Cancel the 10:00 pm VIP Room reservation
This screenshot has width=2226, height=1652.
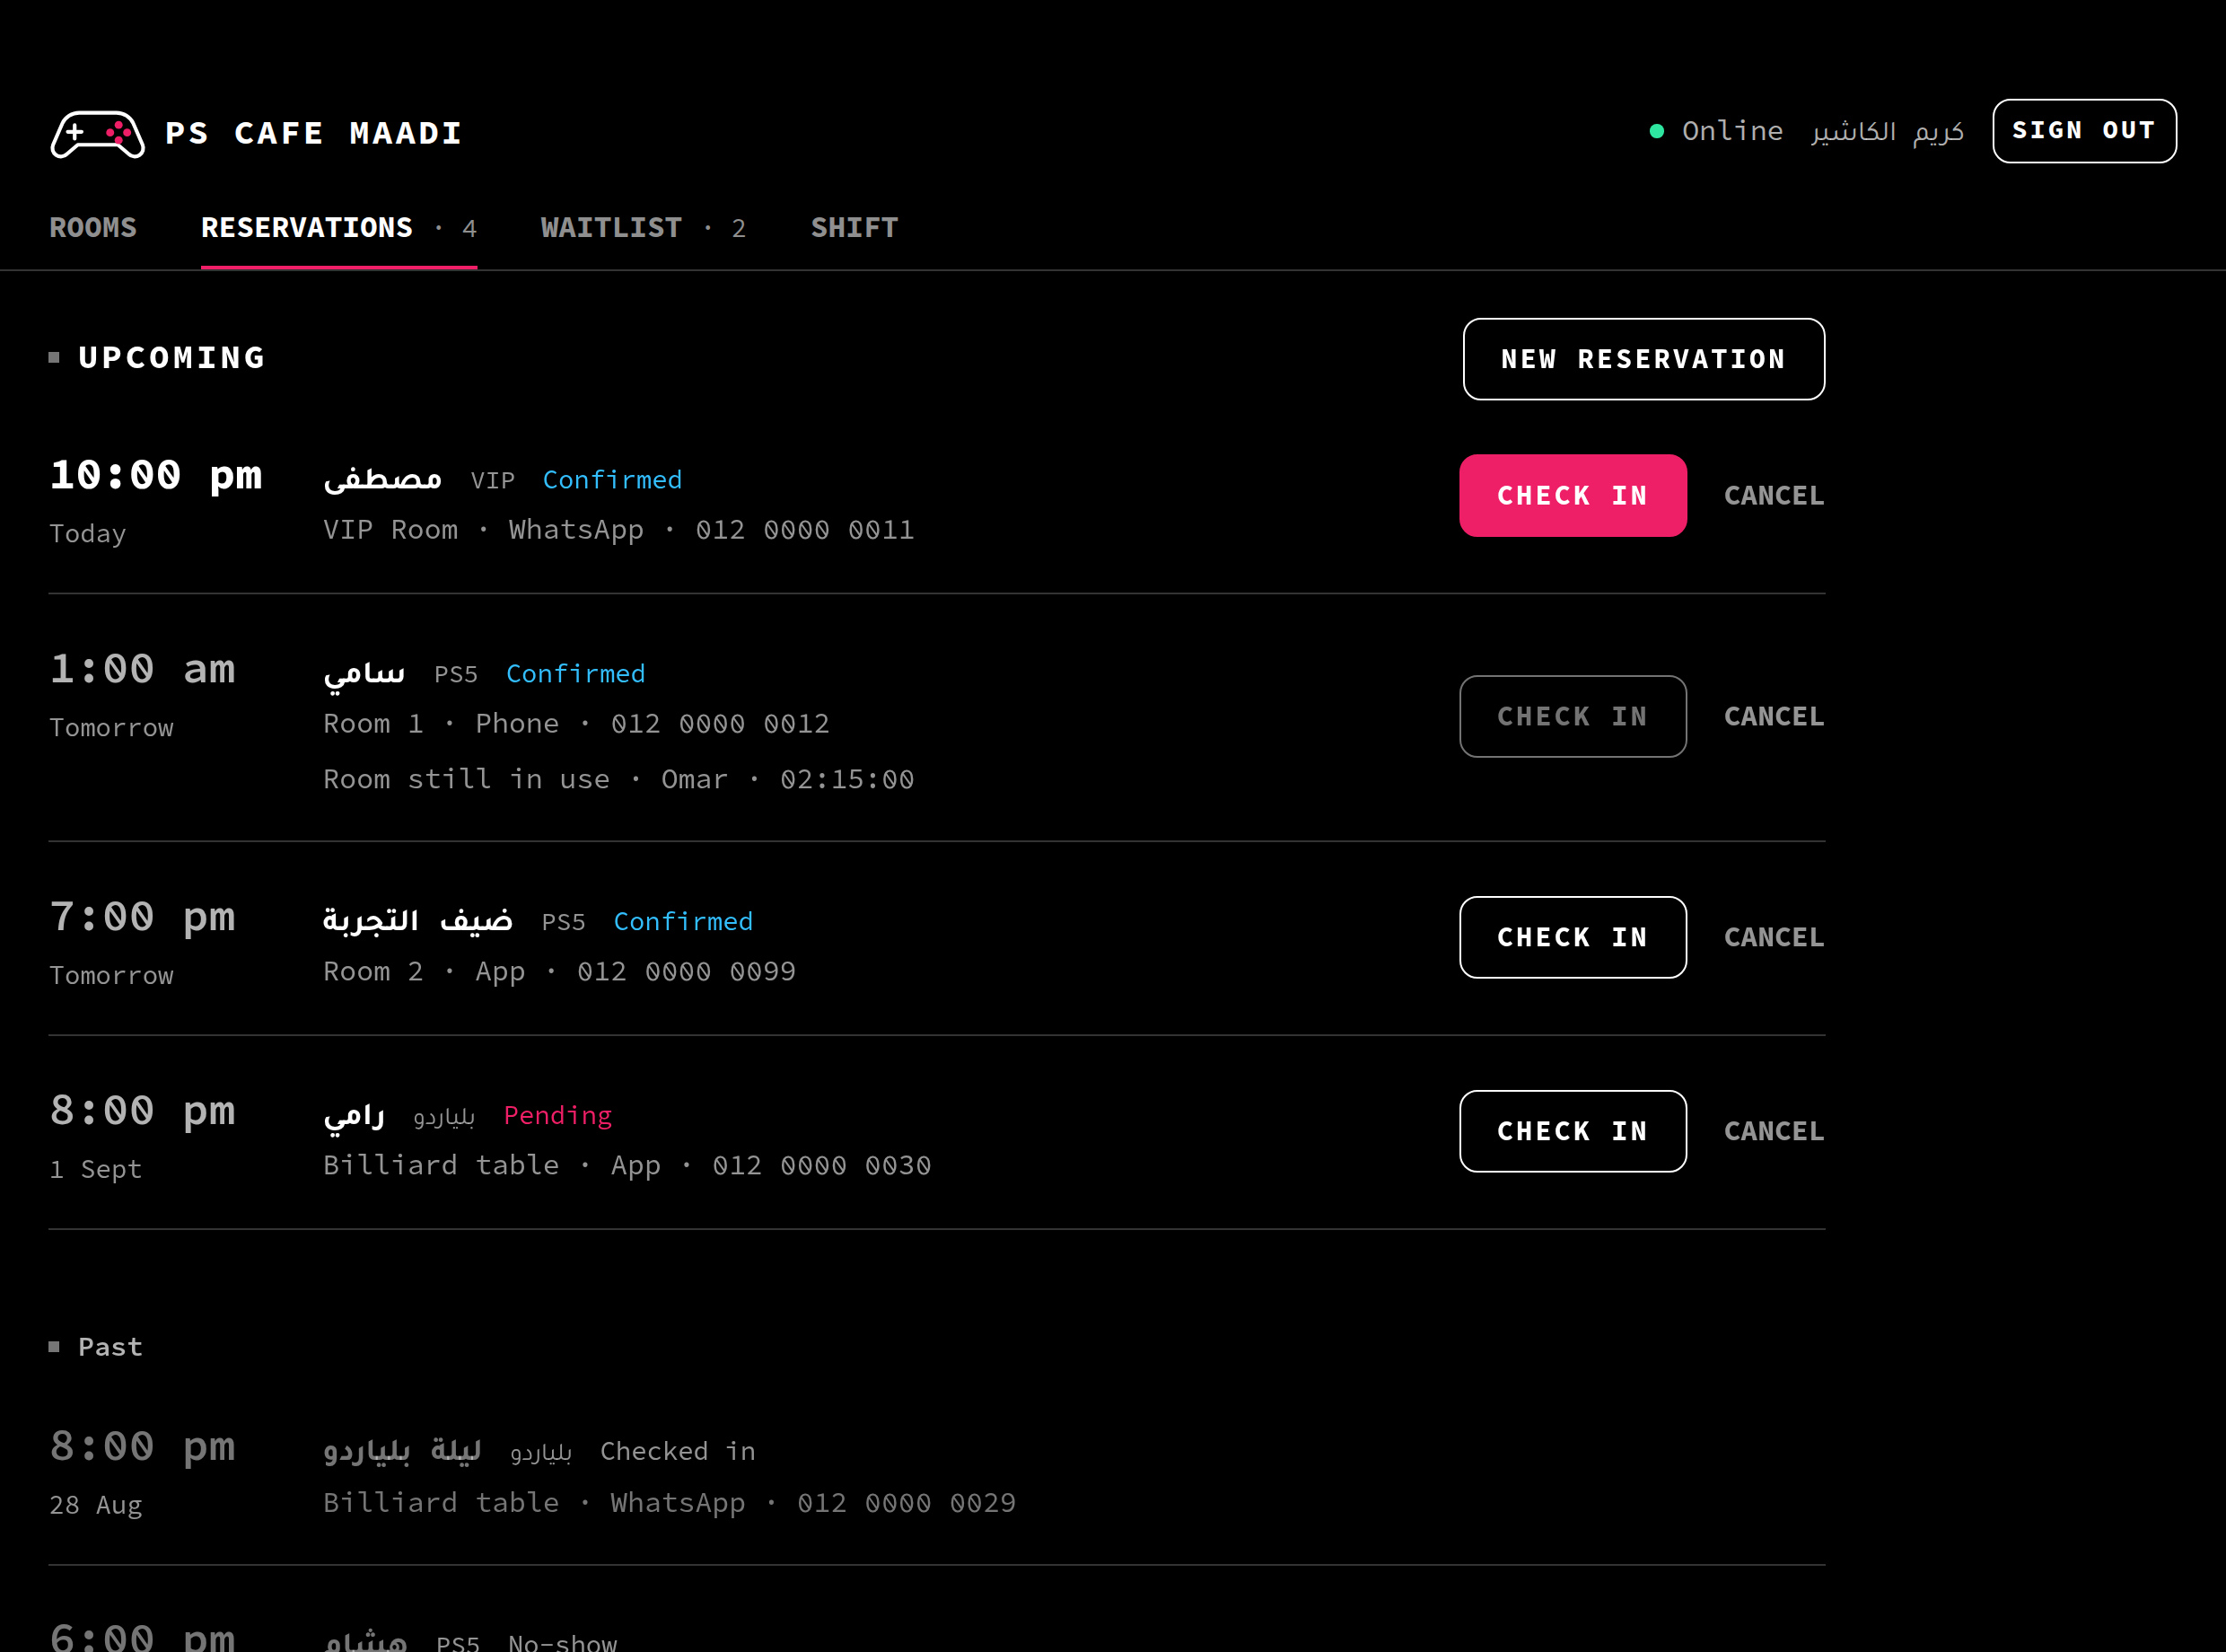tap(1775, 496)
